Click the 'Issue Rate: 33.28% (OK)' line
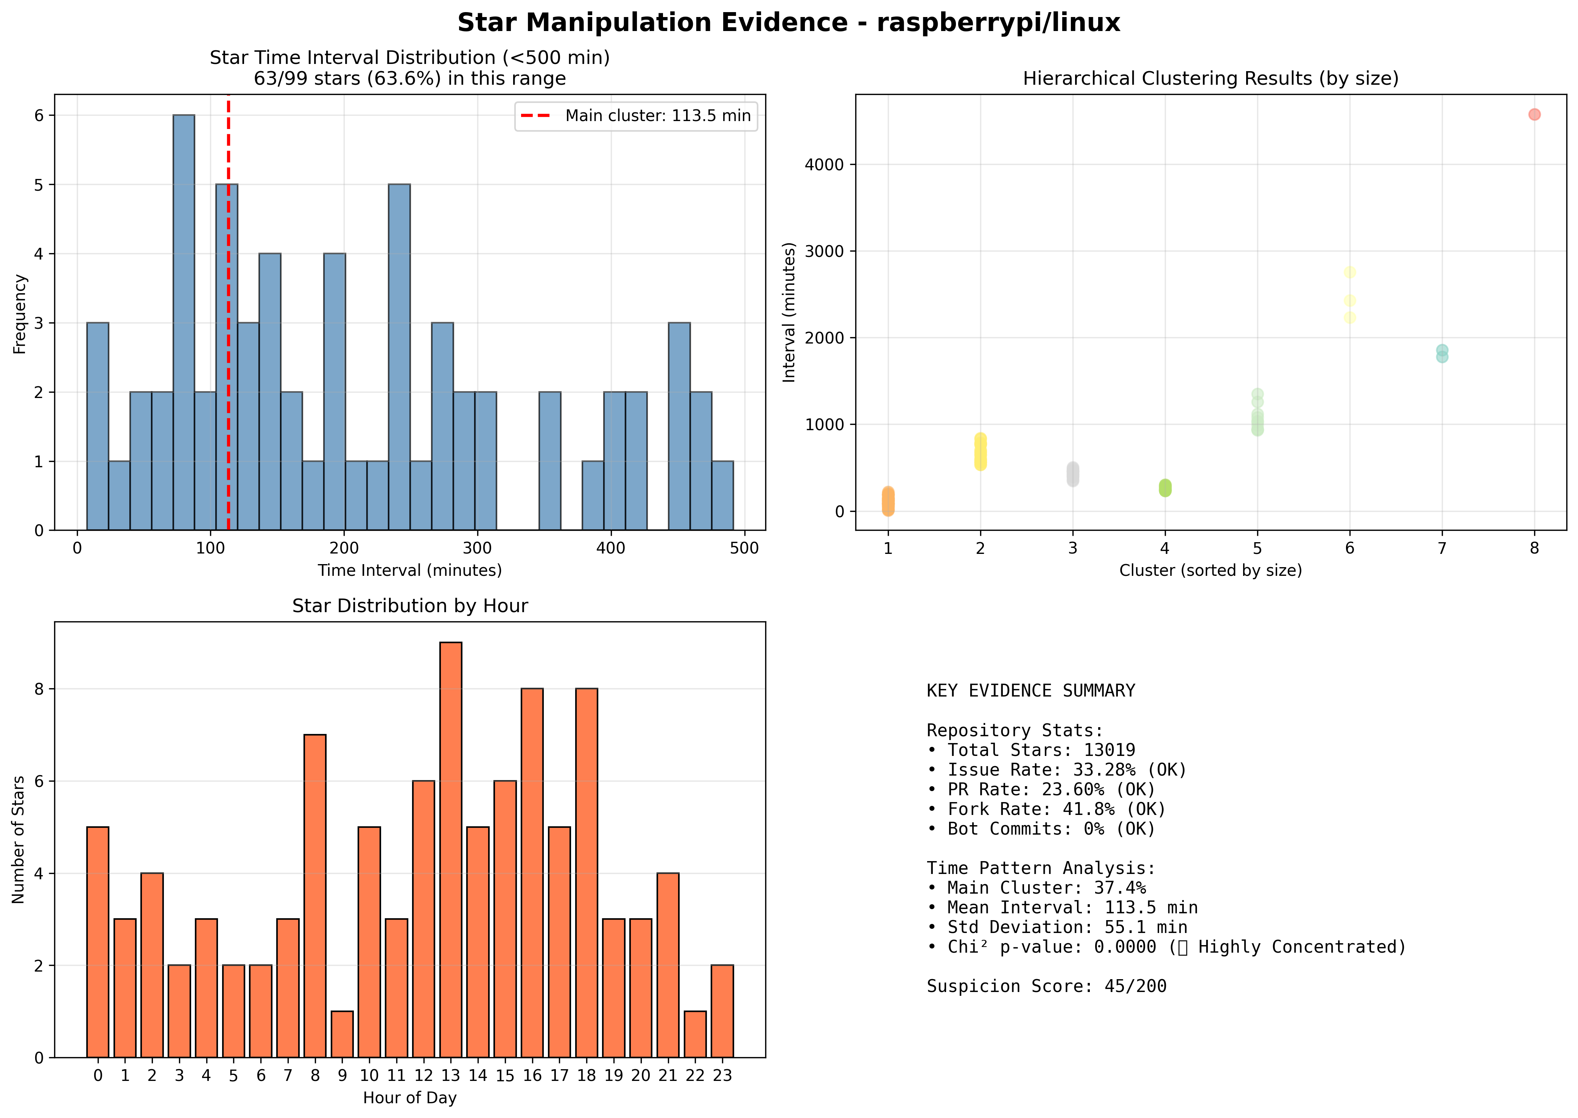Image resolution: width=1578 pixels, height=1118 pixels. point(1057,770)
